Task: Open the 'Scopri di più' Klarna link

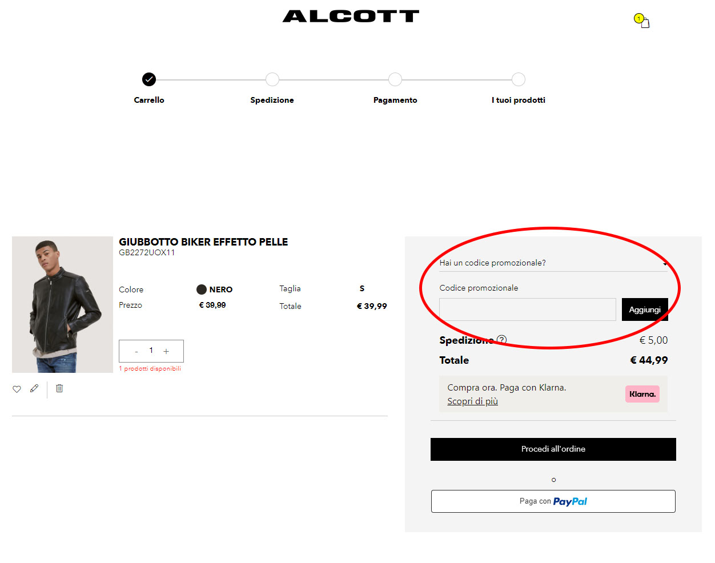Action: pyautogui.click(x=472, y=401)
